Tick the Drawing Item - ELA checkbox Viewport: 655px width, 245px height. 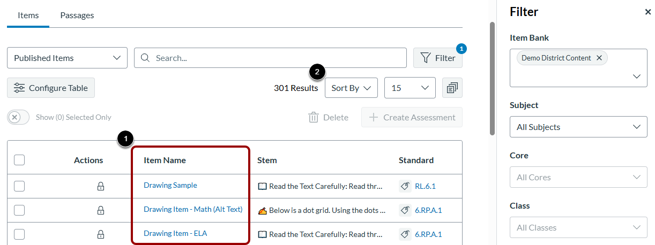pyautogui.click(x=19, y=234)
